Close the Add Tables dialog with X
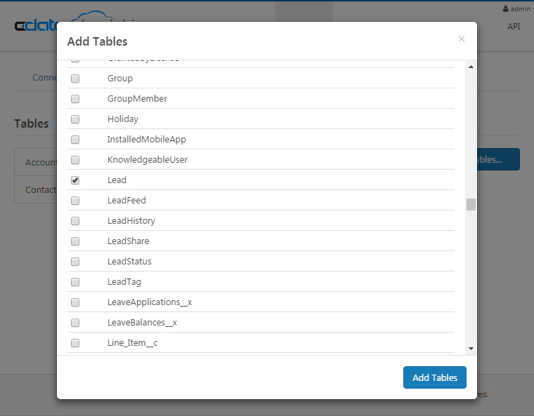Screen dimensions: 534x416 point(461,39)
